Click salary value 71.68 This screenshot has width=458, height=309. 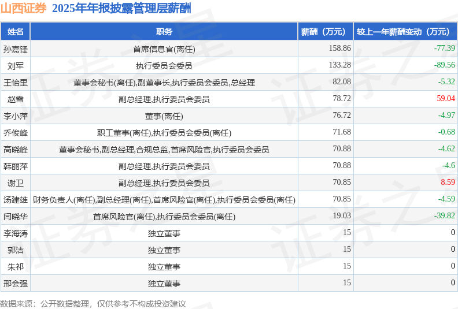pos(342,132)
